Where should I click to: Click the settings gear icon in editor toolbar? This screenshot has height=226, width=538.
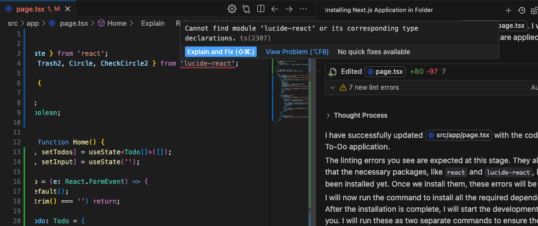click(232, 9)
